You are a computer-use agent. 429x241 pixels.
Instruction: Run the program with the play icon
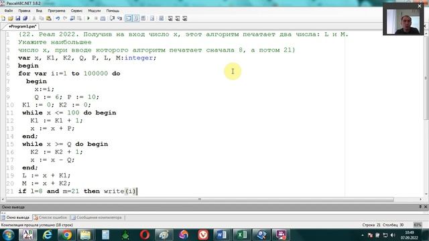[x=88, y=18]
